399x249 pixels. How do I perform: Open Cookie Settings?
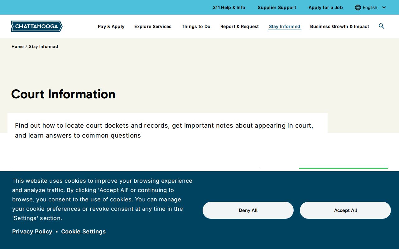(83, 232)
